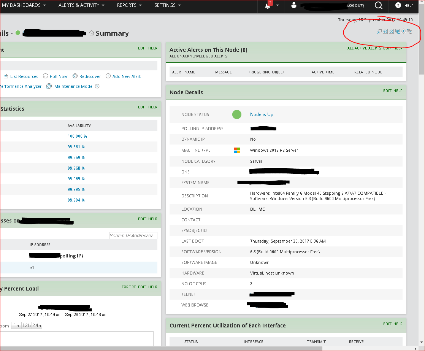This screenshot has height=351, width=425.
Task: Open the Alerts & Activity menu
Action: pyautogui.click(x=81, y=5)
